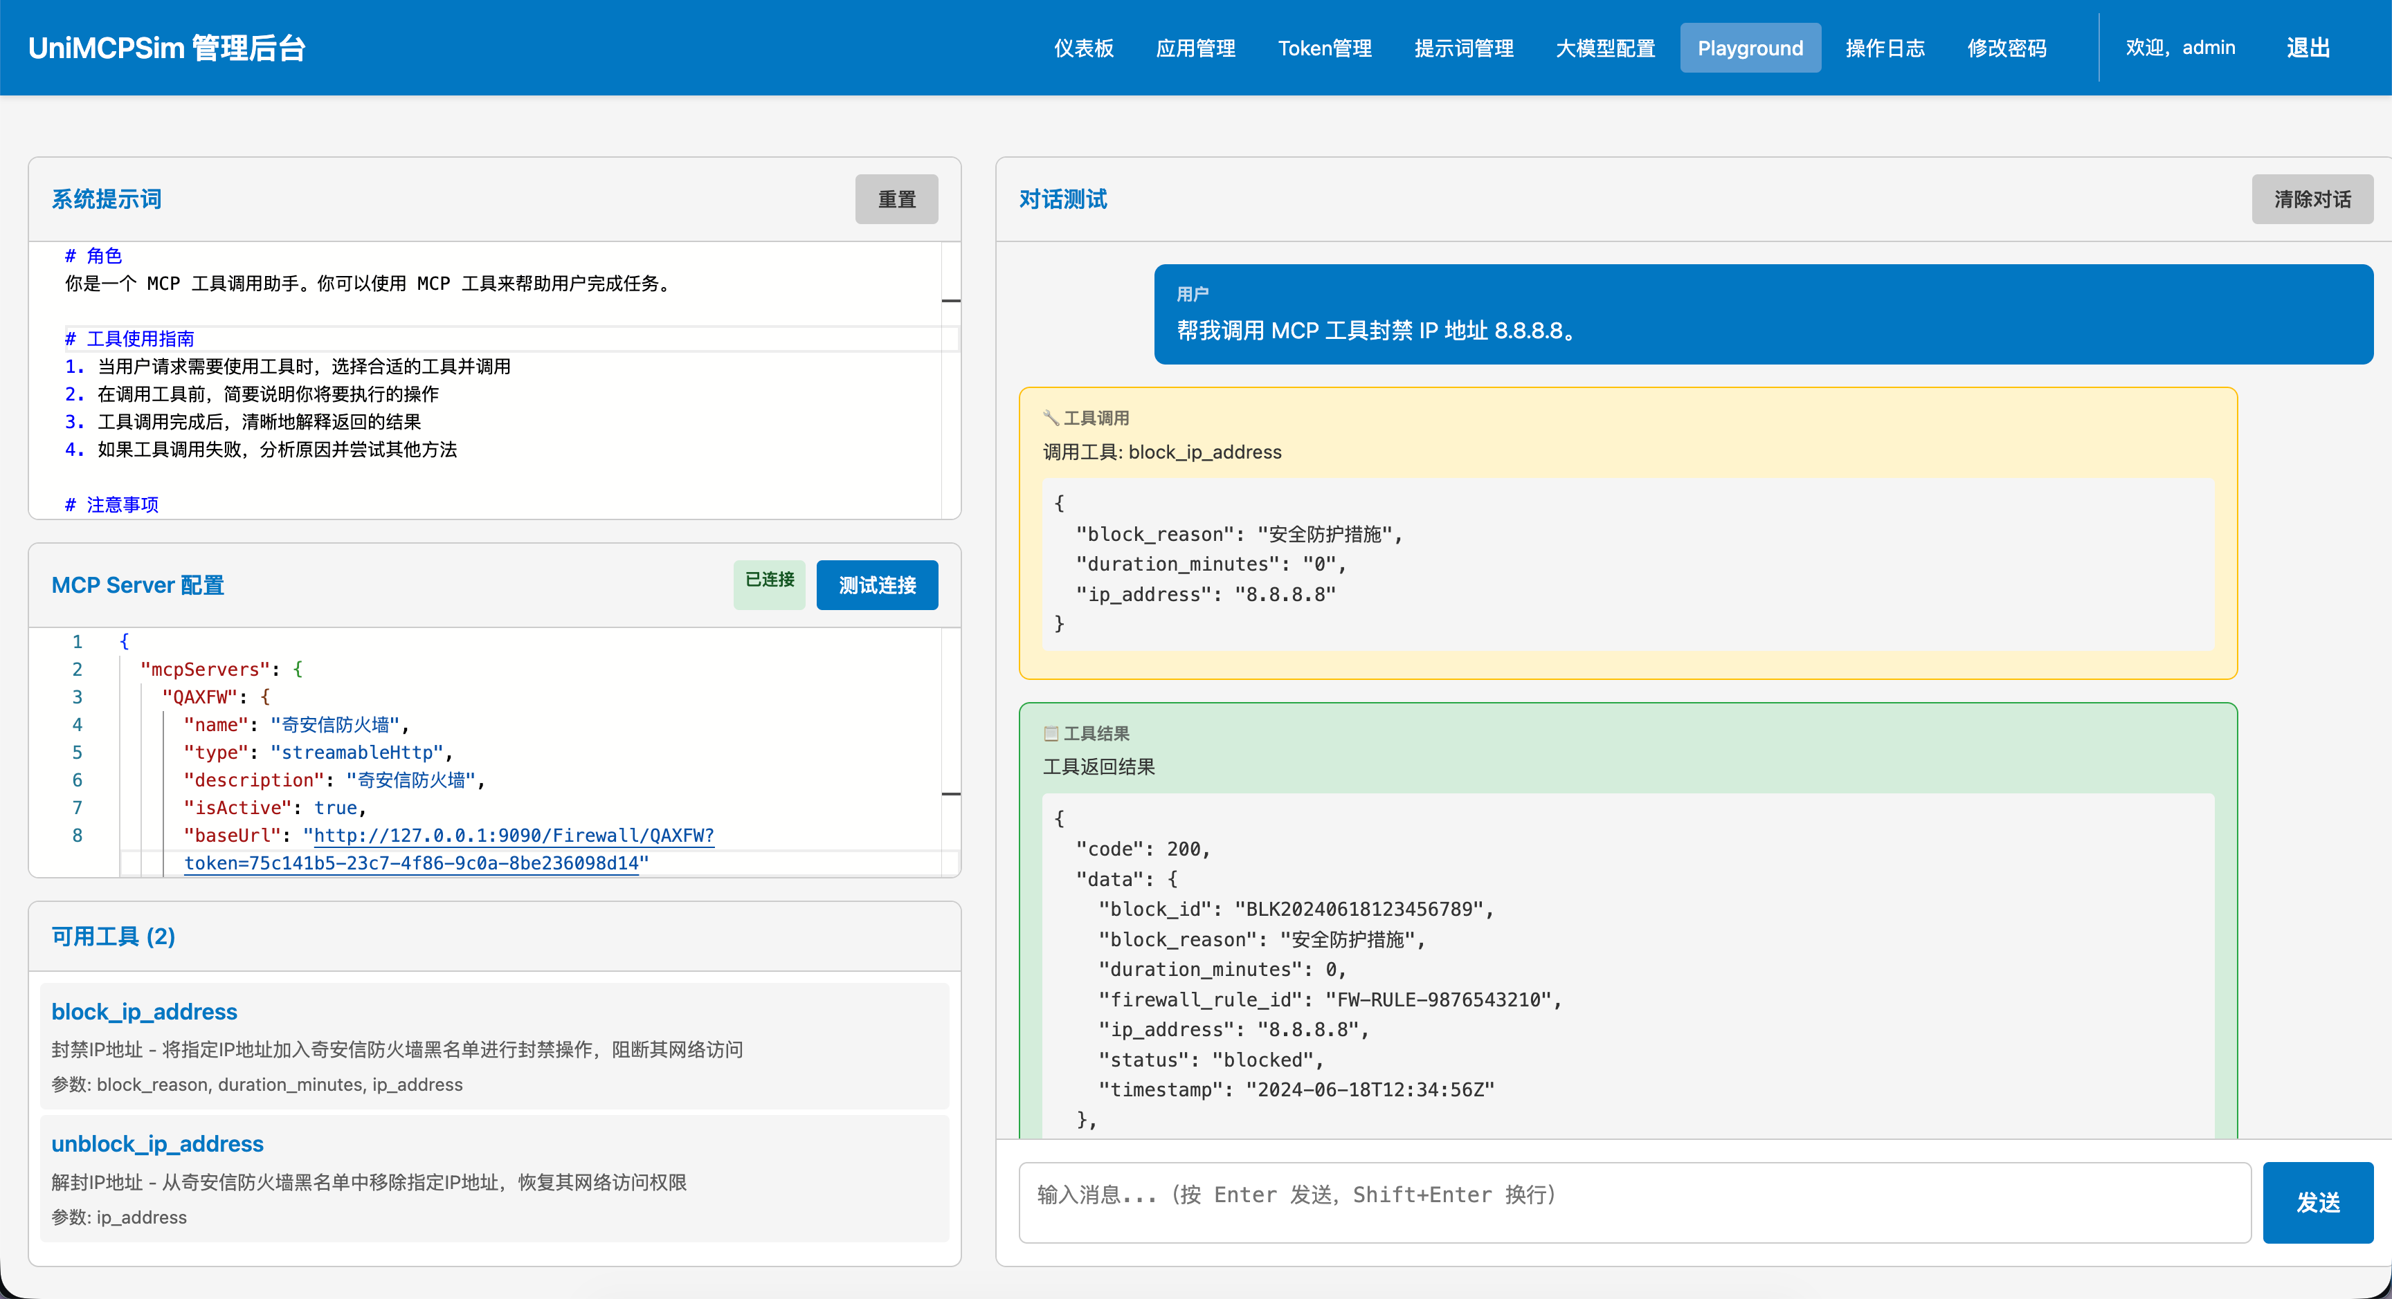Select the block_ip_address tool card title

tap(144, 1011)
